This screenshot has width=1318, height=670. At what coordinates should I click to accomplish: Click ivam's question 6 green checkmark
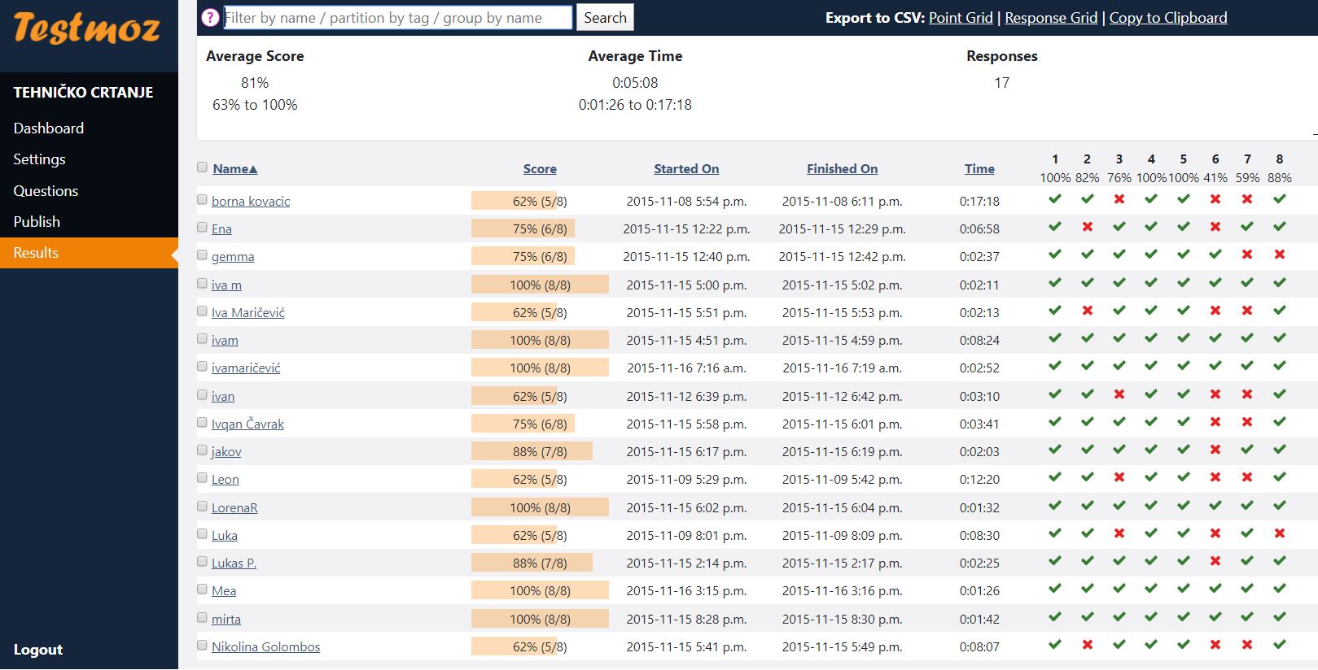pos(1215,338)
